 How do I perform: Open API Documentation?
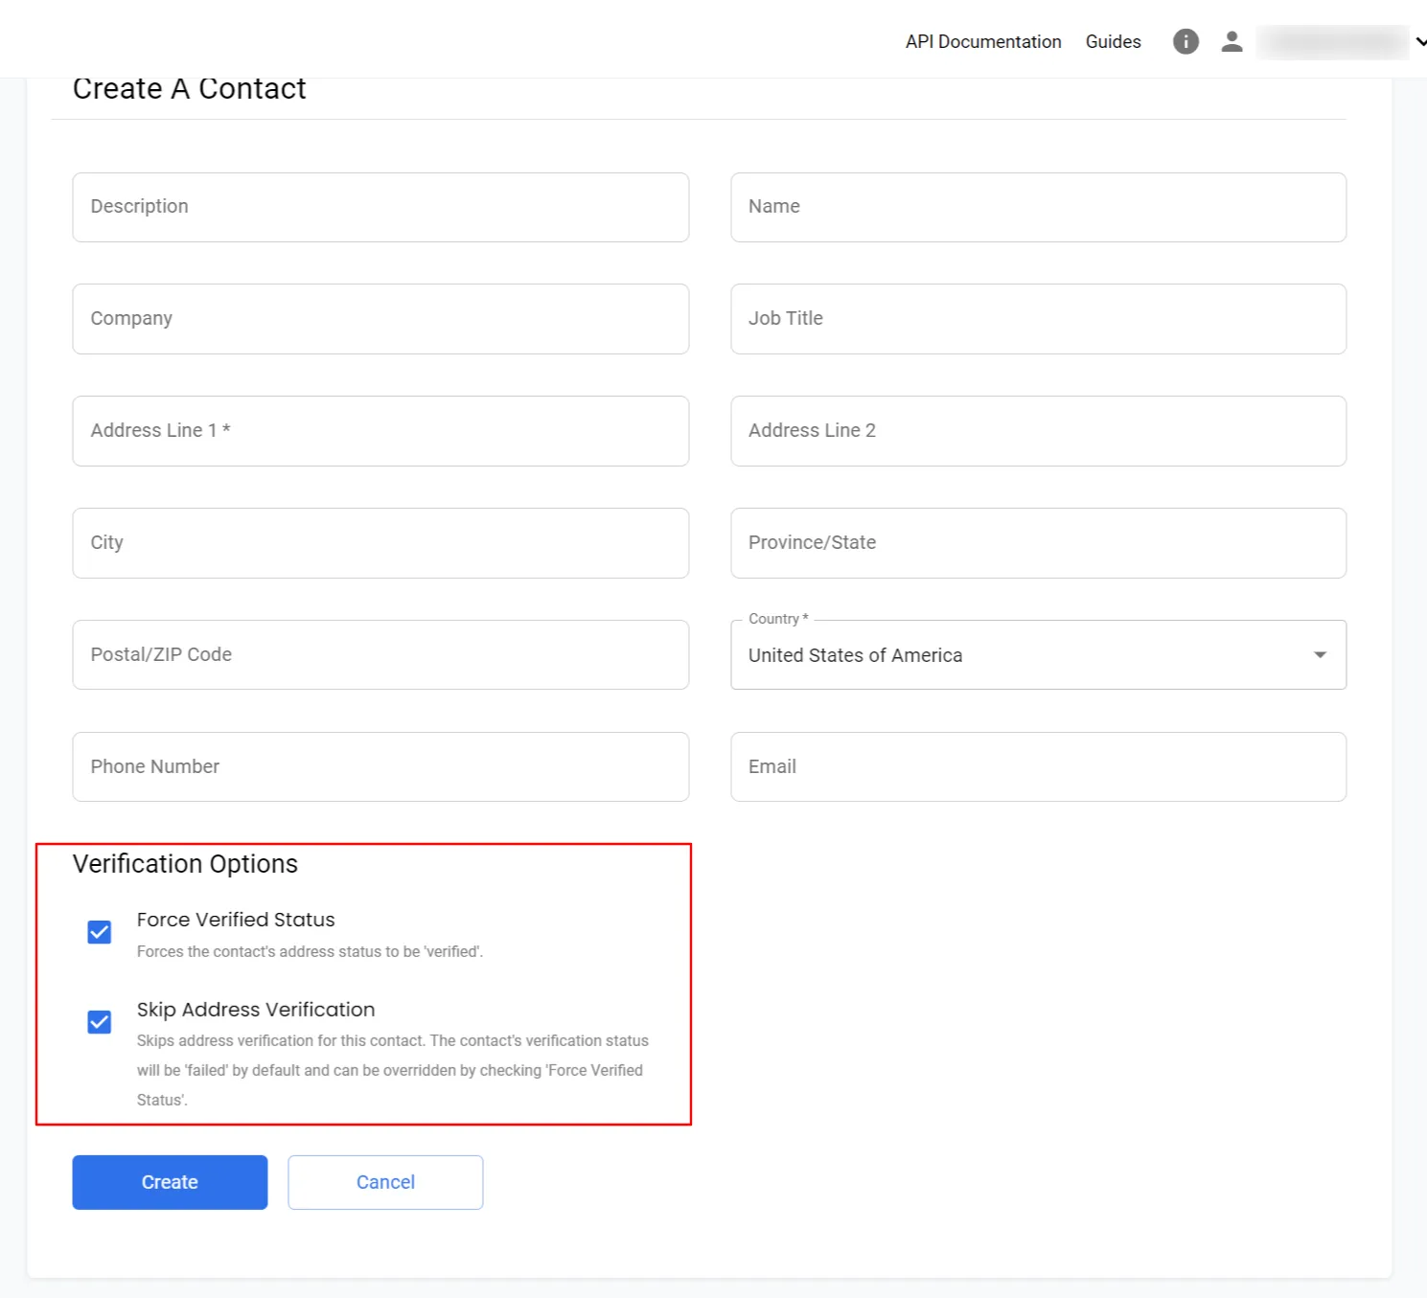[982, 41]
